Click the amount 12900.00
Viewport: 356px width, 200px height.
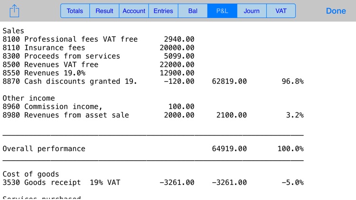tap(177, 73)
